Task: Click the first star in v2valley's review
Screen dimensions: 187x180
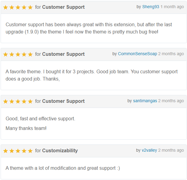Action: click(5, 151)
